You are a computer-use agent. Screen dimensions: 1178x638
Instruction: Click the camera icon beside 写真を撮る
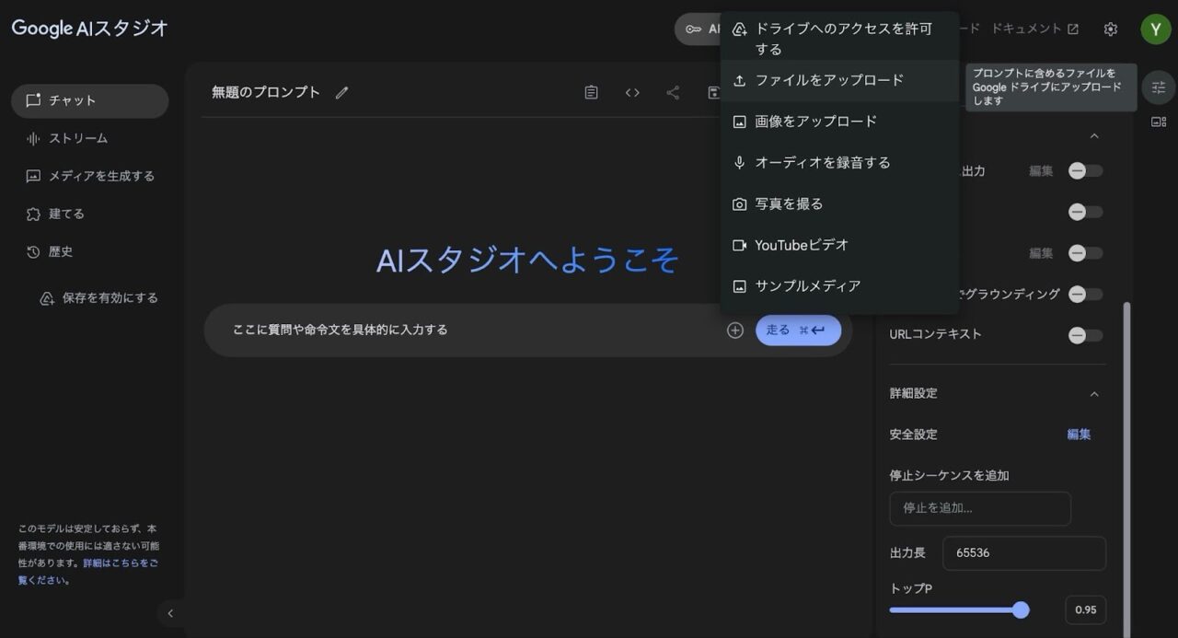(x=739, y=204)
